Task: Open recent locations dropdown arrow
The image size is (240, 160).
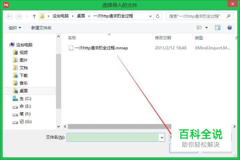Action: pyautogui.click(x=27, y=16)
